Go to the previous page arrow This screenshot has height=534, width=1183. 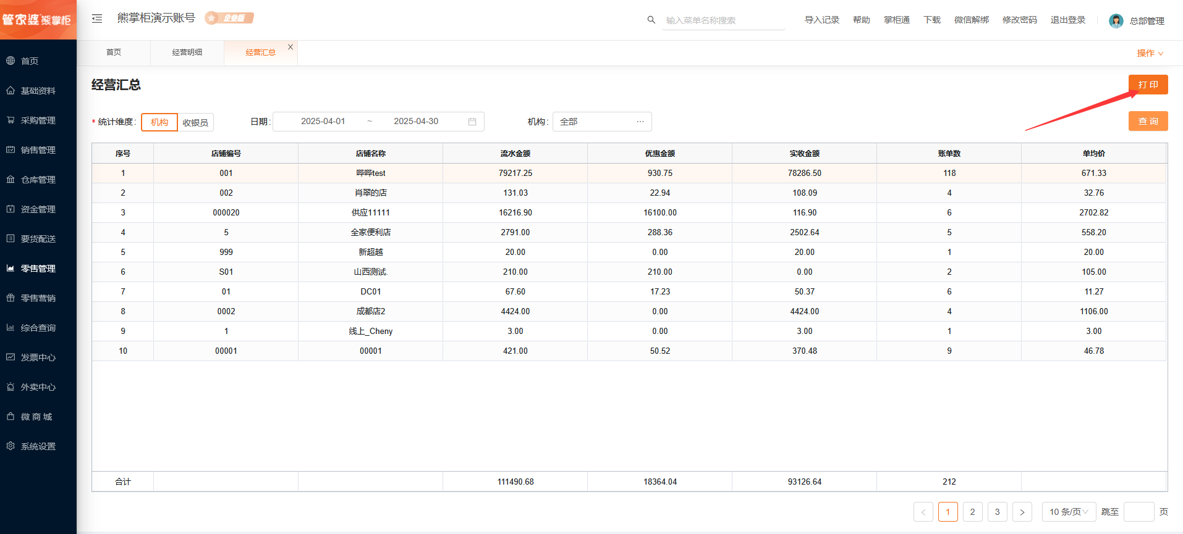coord(923,512)
